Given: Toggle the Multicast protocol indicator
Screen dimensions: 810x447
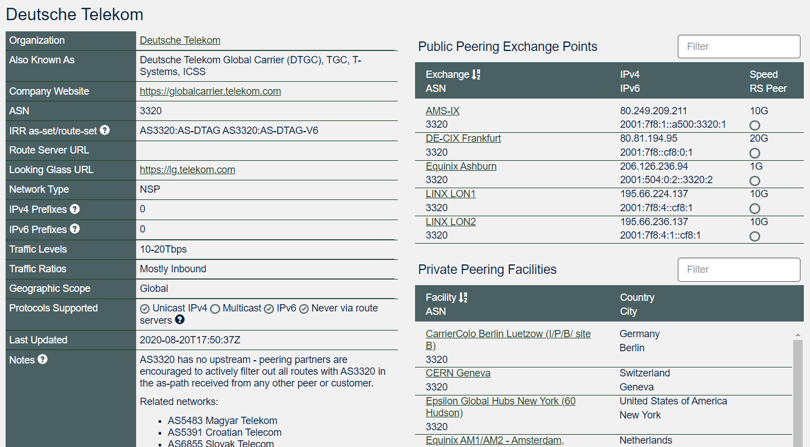Looking at the screenshot, I should [x=215, y=309].
